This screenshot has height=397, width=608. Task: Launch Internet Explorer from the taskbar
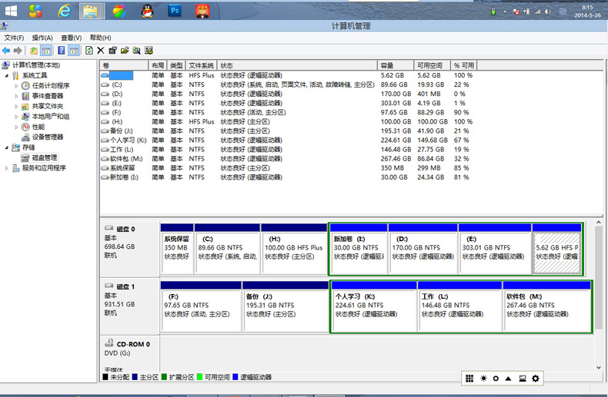[64, 11]
